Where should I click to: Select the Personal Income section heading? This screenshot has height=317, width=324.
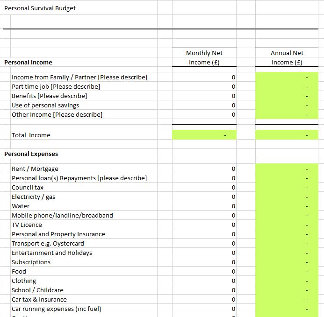(x=28, y=62)
